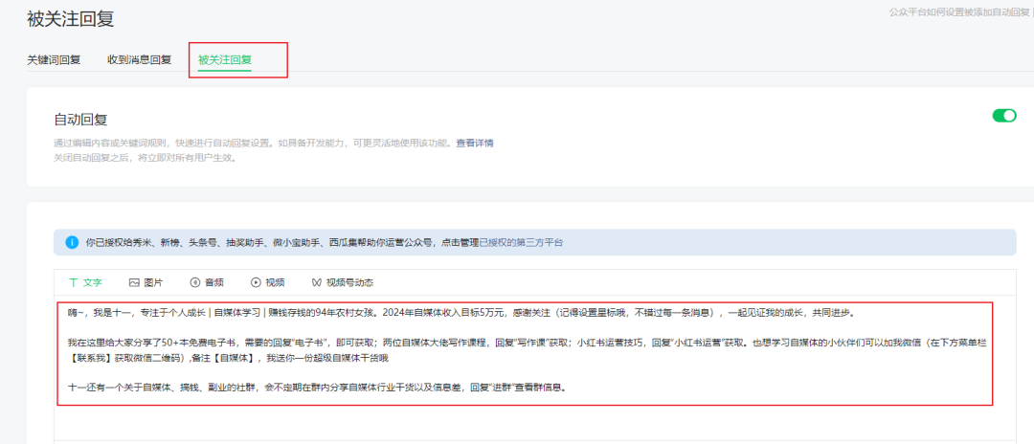This screenshot has height=444, width=1034.
Task: Click the 文字 T icon
Action: [73, 282]
